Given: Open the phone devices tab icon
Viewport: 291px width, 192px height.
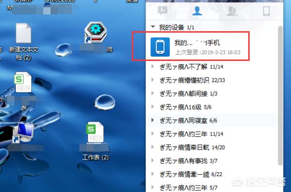Looking at the screenshot, I should [x=266, y=11].
